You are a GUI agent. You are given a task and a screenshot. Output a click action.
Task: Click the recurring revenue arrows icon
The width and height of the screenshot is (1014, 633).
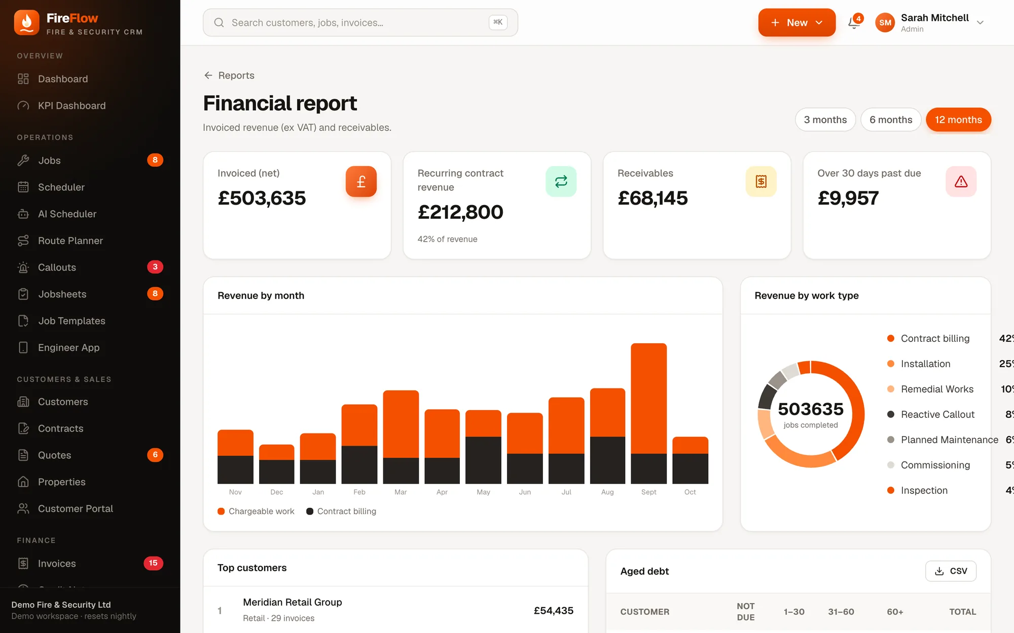coord(561,181)
